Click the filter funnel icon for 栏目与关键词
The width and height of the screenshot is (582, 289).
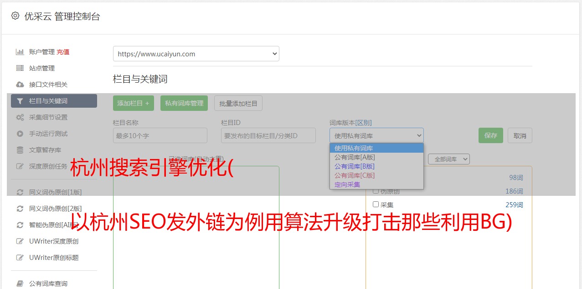20,101
